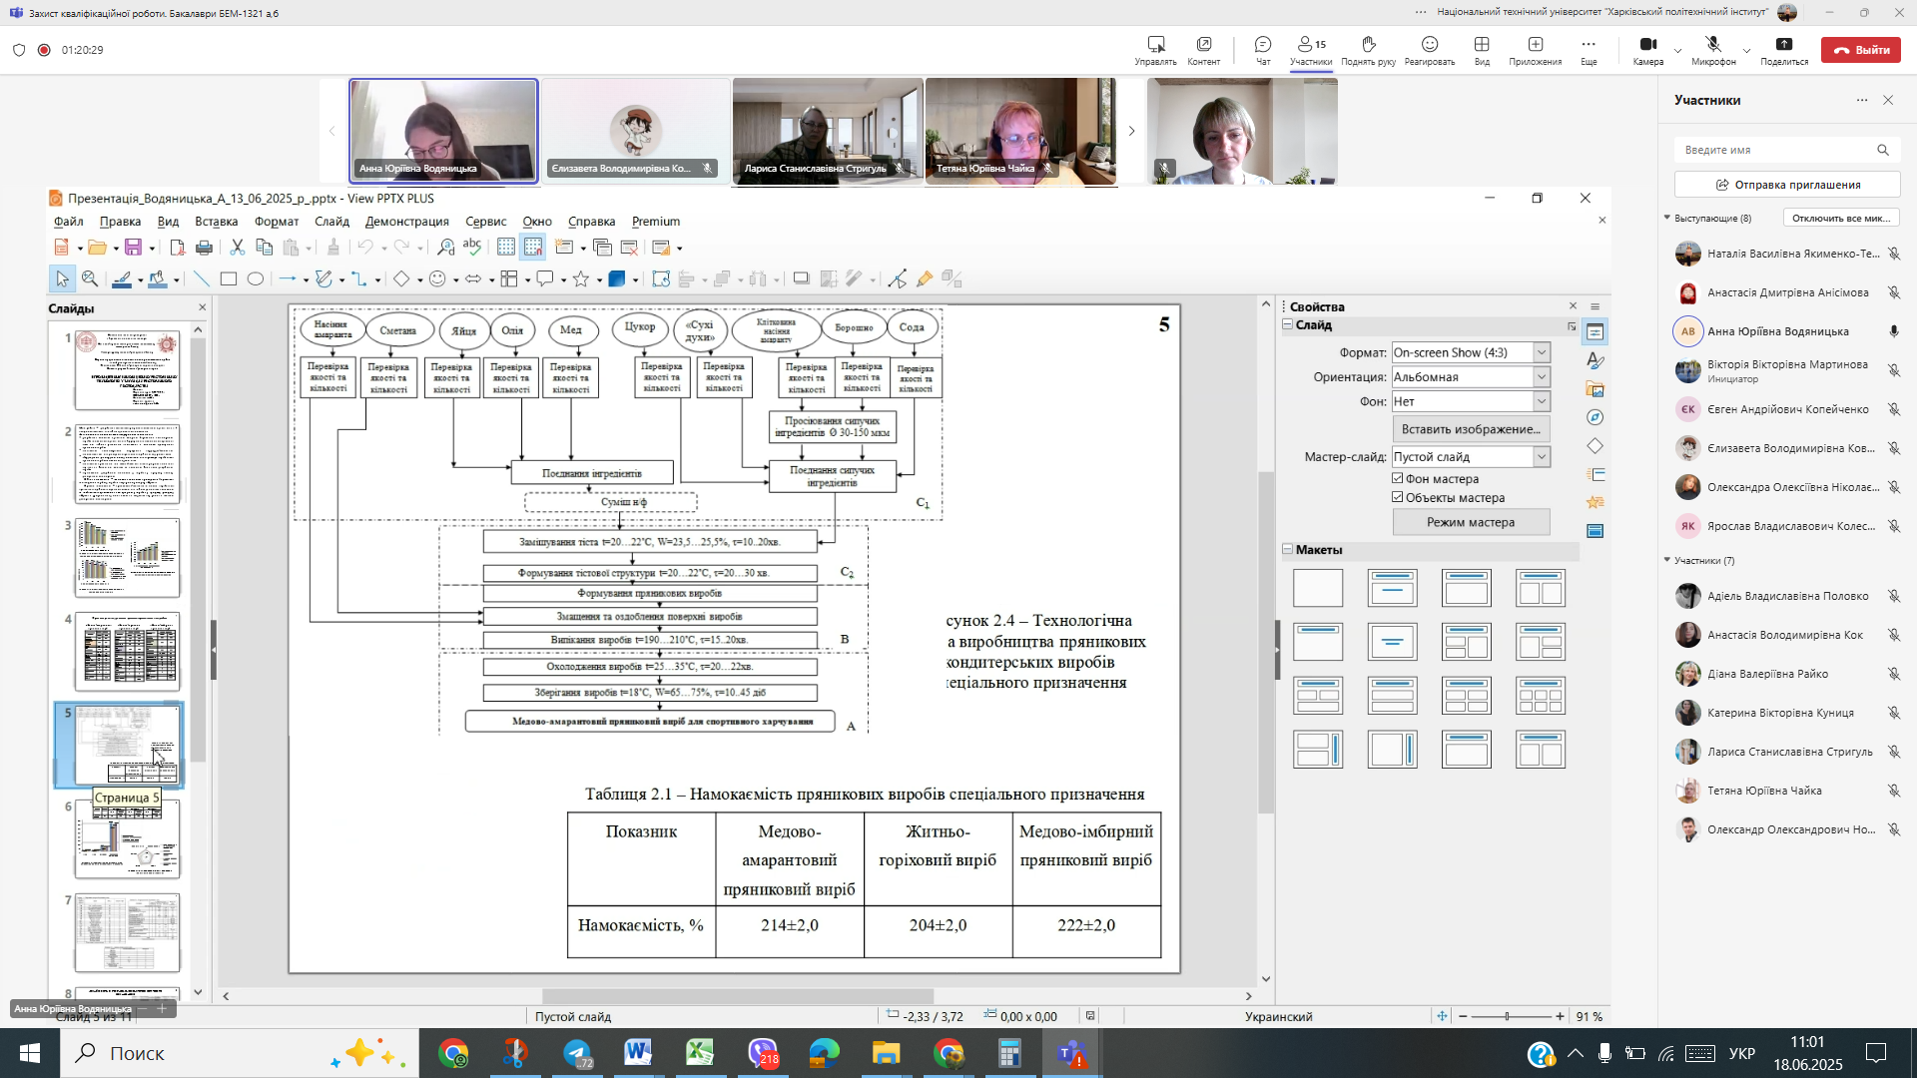Click the Print icon
The image size is (1917, 1078).
204,248
